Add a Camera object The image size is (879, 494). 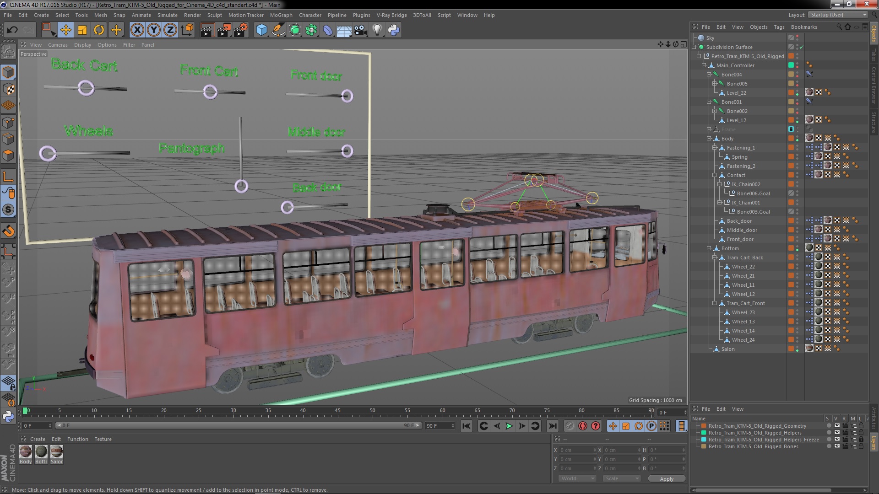pos(360,30)
